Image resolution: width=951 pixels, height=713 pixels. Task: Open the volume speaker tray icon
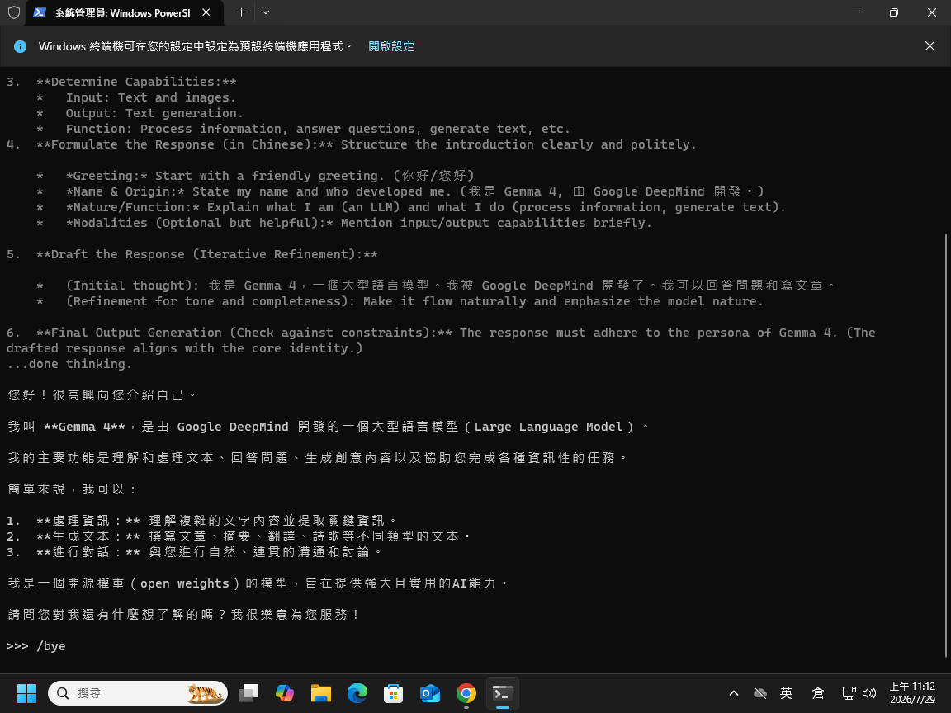click(868, 693)
